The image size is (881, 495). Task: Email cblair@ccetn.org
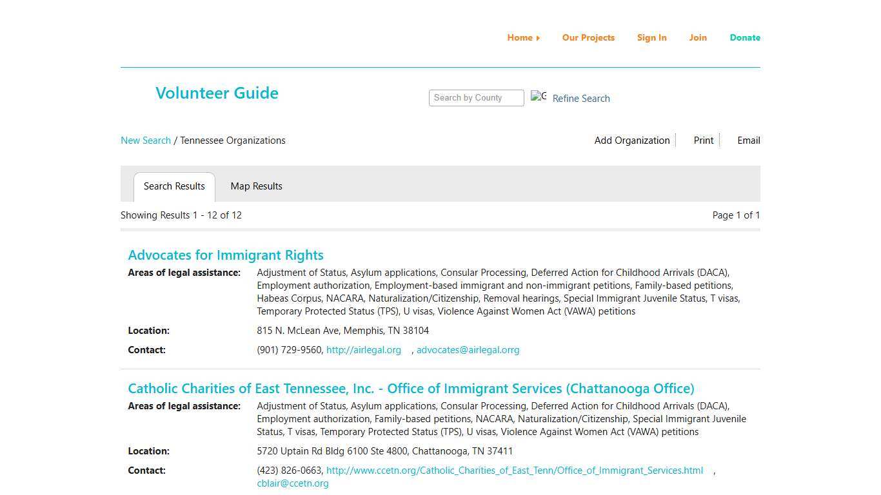(x=292, y=483)
